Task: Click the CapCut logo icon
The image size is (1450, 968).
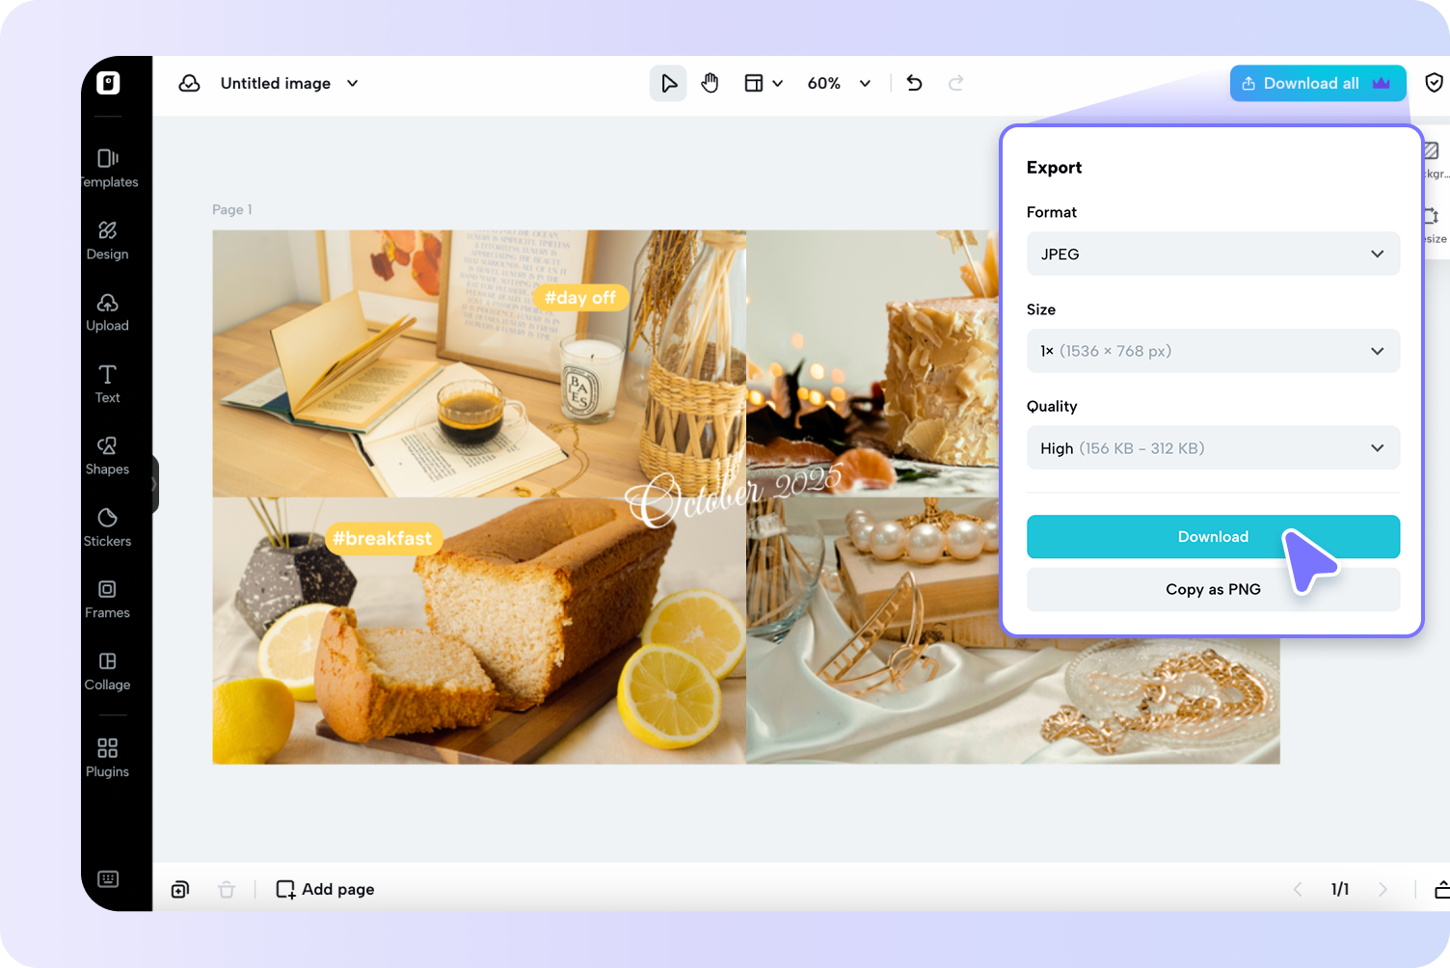Action: 108,83
